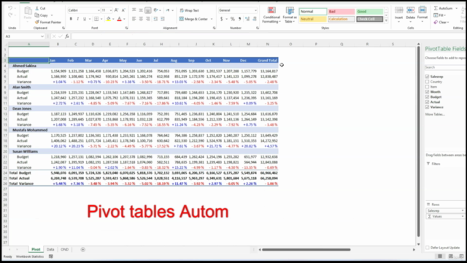The width and height of the screenshot is (467, 263).
Task: Expand the cell styles gallery
Action: point(386,21)
